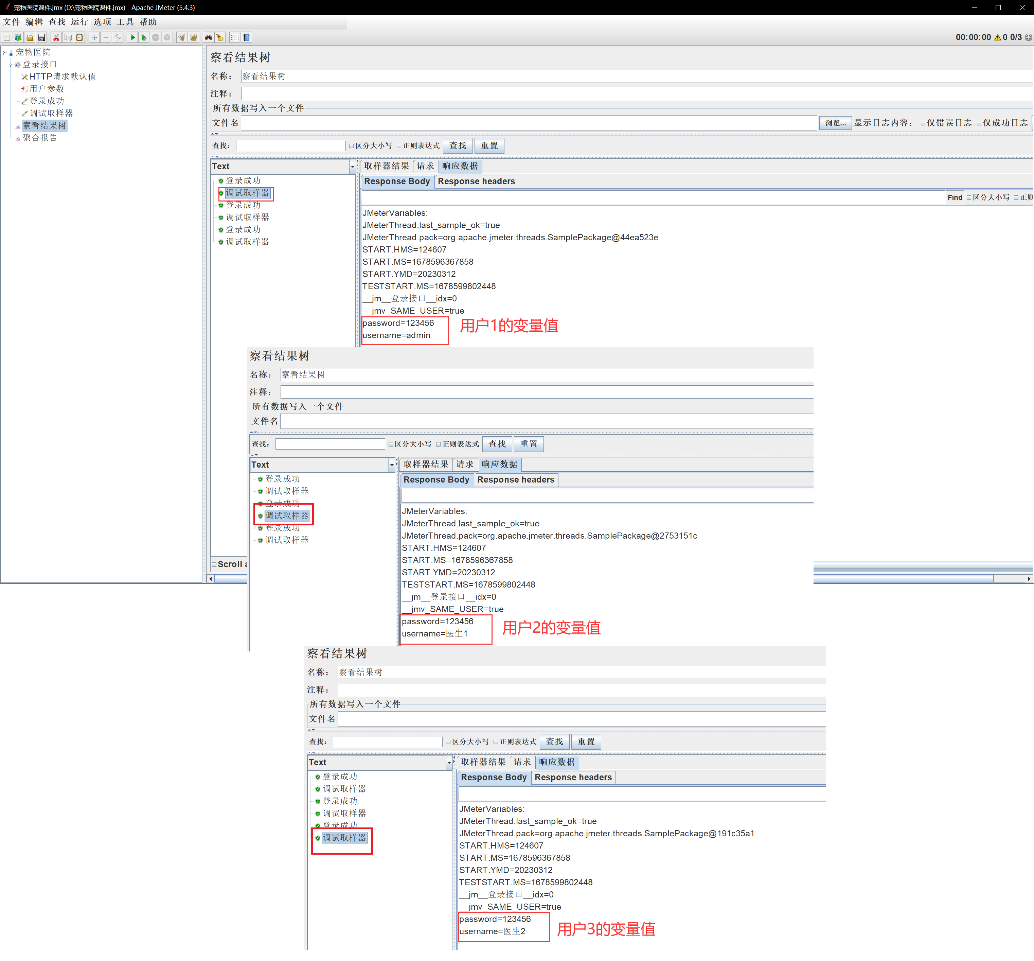This screenshot has width=1034, height=961.
Task: Click the Clear all double-broom icon
Action: 193,37
